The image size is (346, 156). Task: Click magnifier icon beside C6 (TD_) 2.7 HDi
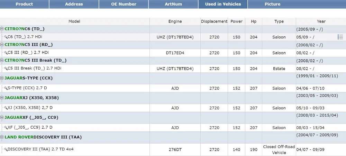tap(6, 37)
